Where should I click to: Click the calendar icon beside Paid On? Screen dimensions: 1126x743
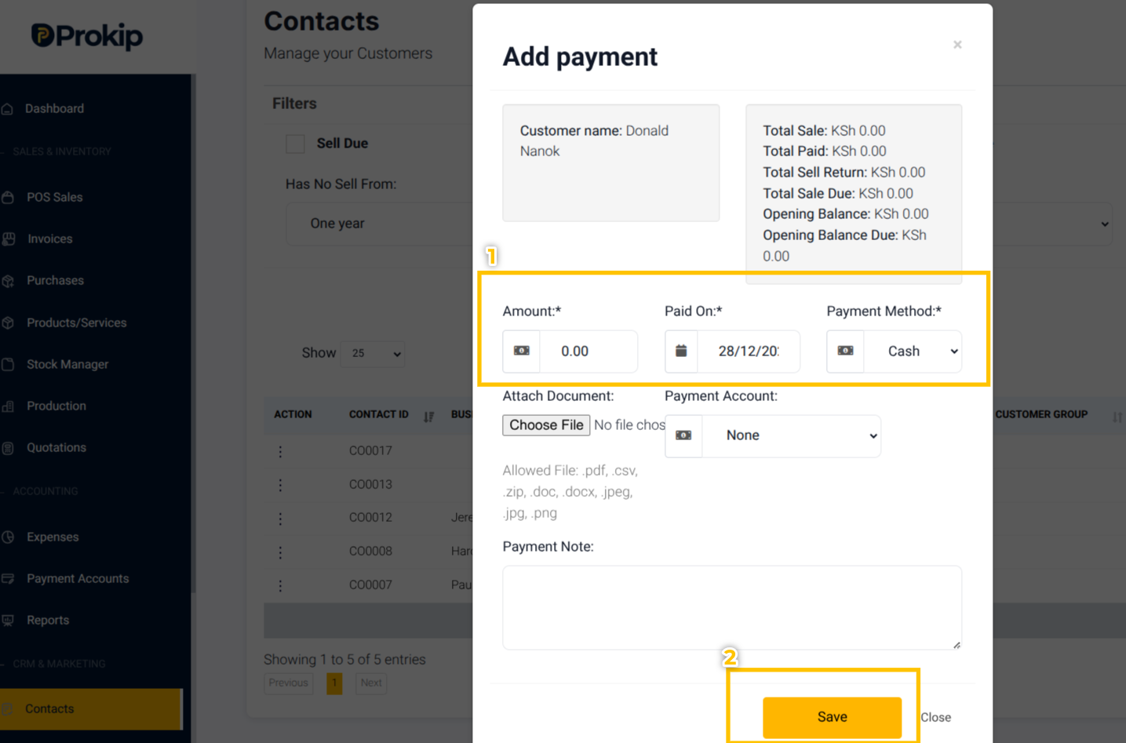(681, 351)
